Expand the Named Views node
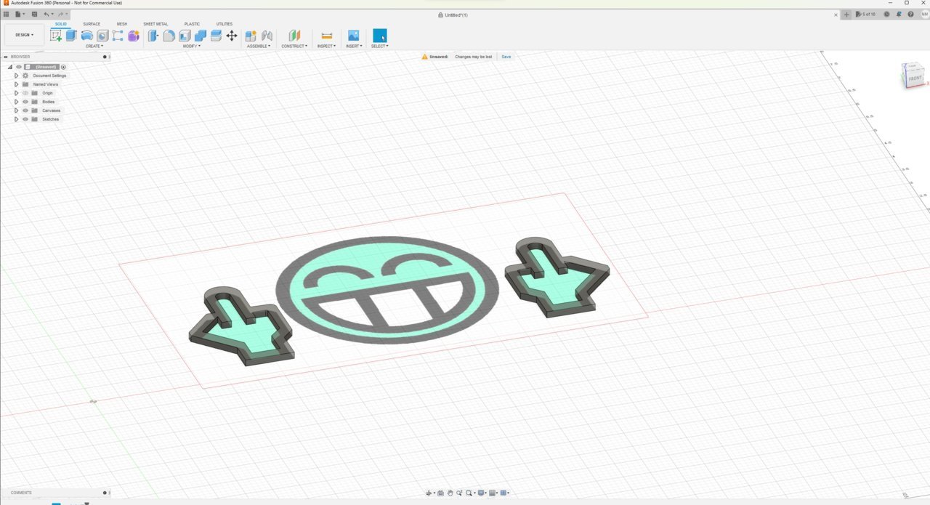 (x=16, y=84)
